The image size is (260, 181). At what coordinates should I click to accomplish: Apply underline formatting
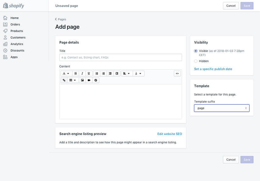tap(89, 73)
